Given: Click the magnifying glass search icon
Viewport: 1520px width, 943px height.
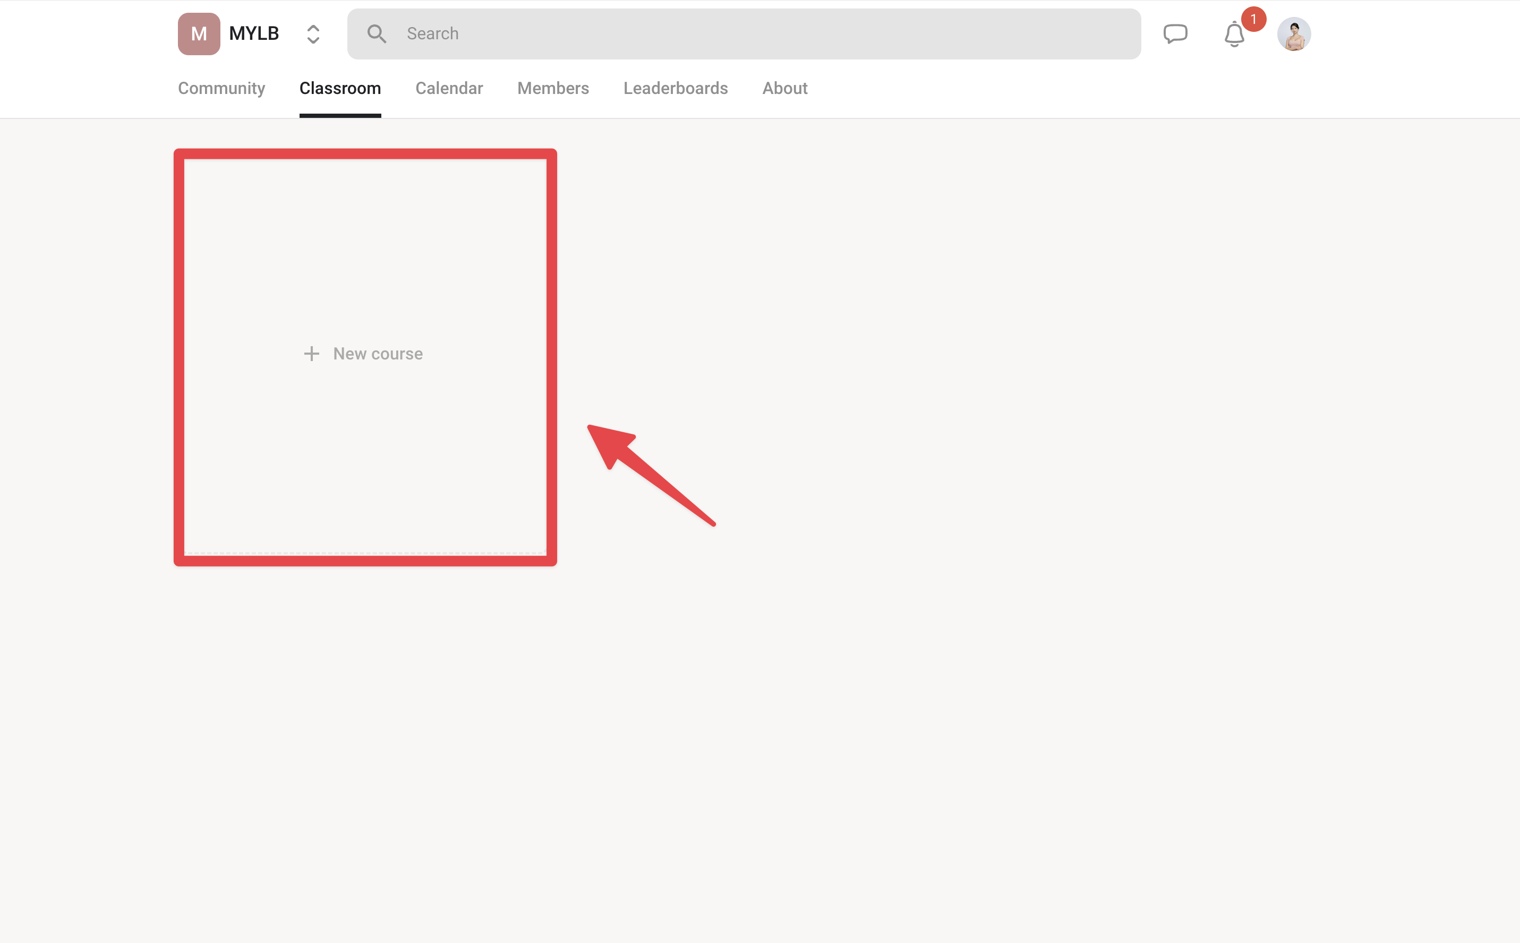Looking at the screenshot, I should [376, 33].
